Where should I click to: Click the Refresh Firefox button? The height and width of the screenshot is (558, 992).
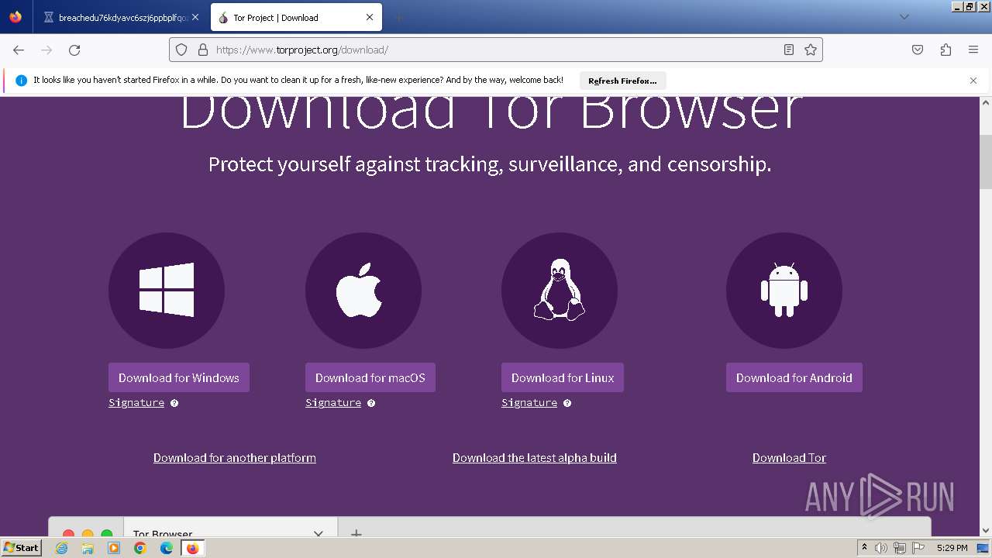(622, 81)
